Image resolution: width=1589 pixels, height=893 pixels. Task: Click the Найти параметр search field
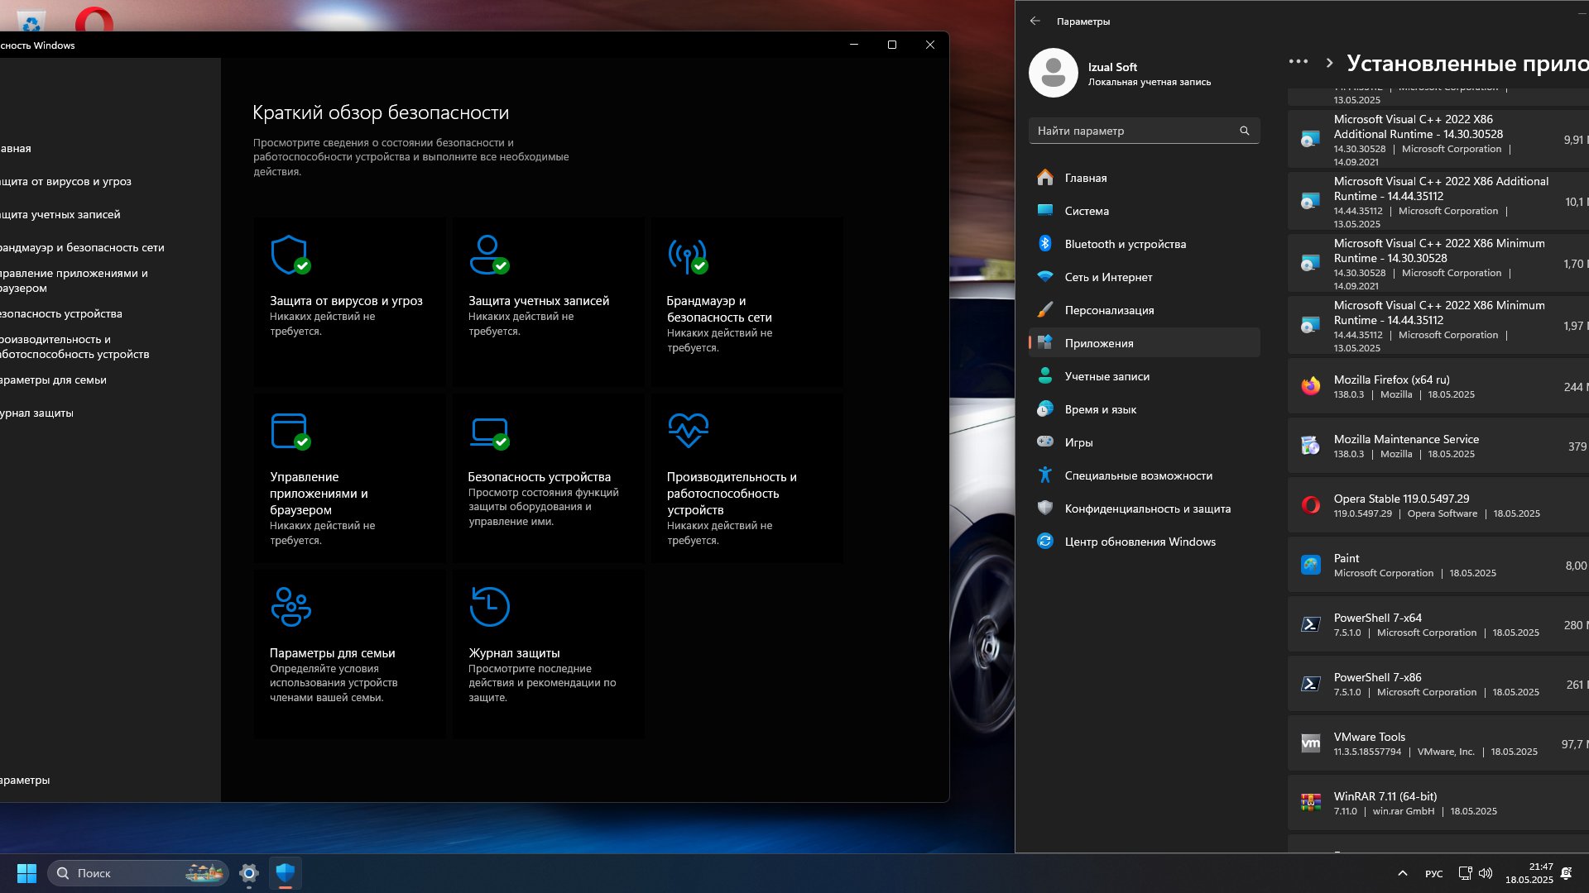1145,131
